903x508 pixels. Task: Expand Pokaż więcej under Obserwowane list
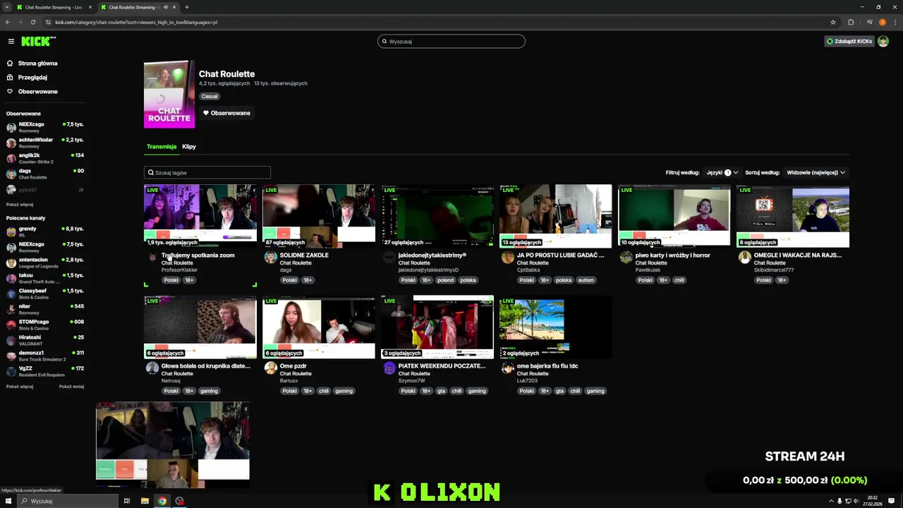pos(20,205)
